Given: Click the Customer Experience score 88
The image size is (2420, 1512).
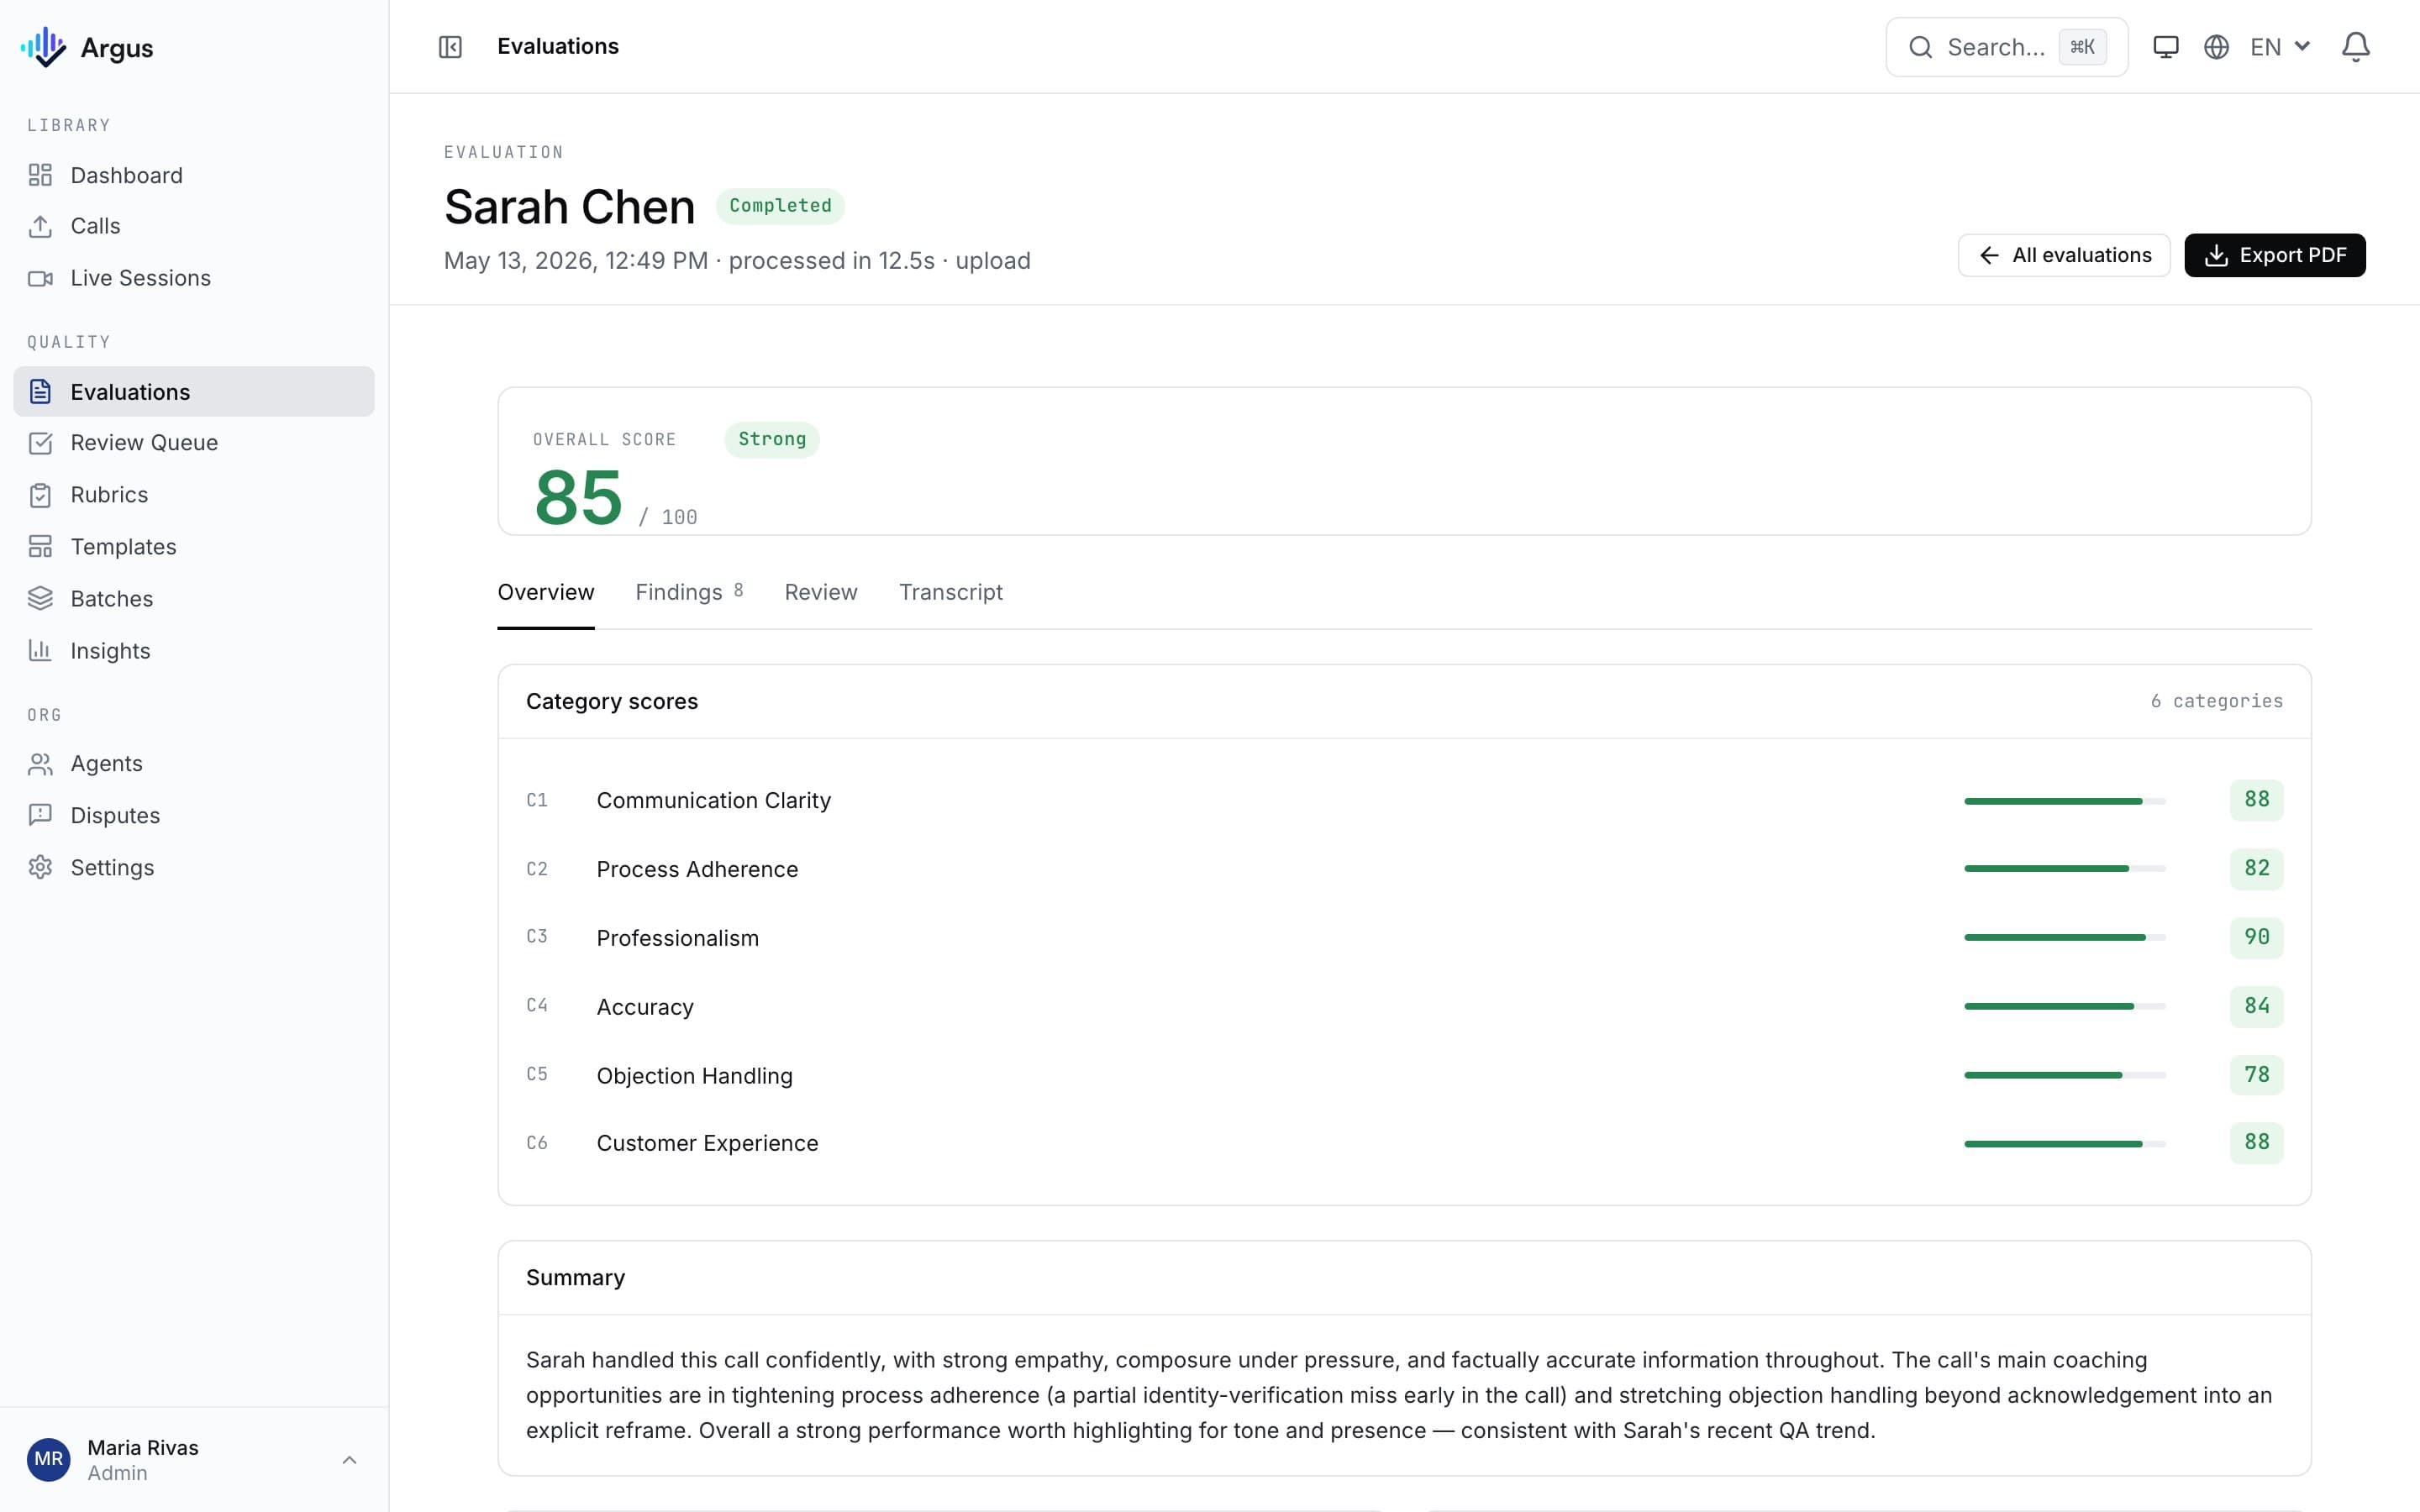Looking at the screenshot, I should click(2256, 1142).
